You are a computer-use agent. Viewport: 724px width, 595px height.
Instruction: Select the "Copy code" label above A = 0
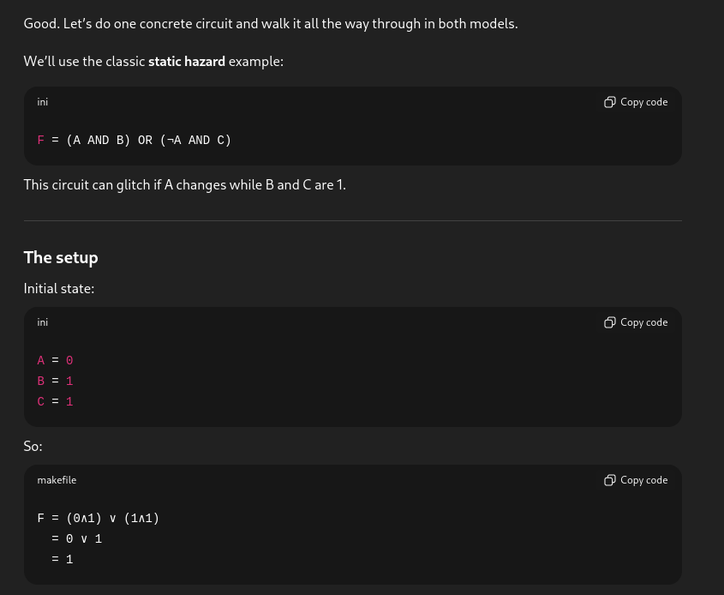[x=643, y=322]
